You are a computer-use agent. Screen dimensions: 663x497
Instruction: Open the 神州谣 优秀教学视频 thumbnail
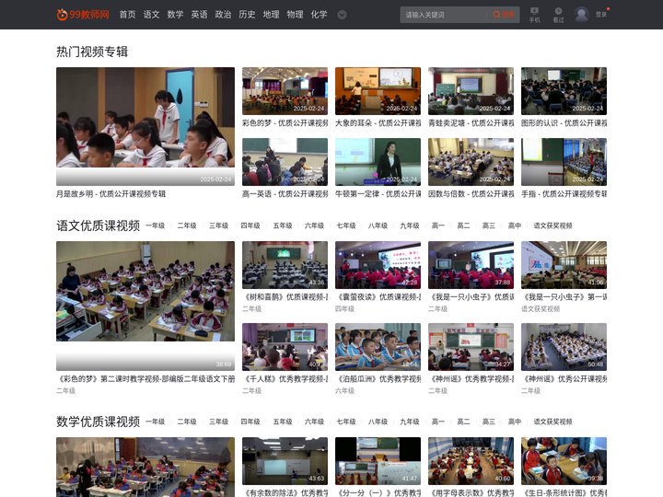(471, 347)
